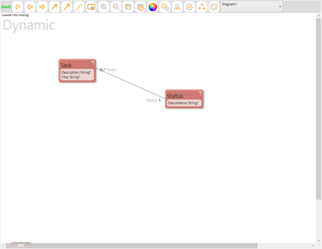322x249 pixels.
Task: Select the Title: String? attribute
Action: pos(71,77)
